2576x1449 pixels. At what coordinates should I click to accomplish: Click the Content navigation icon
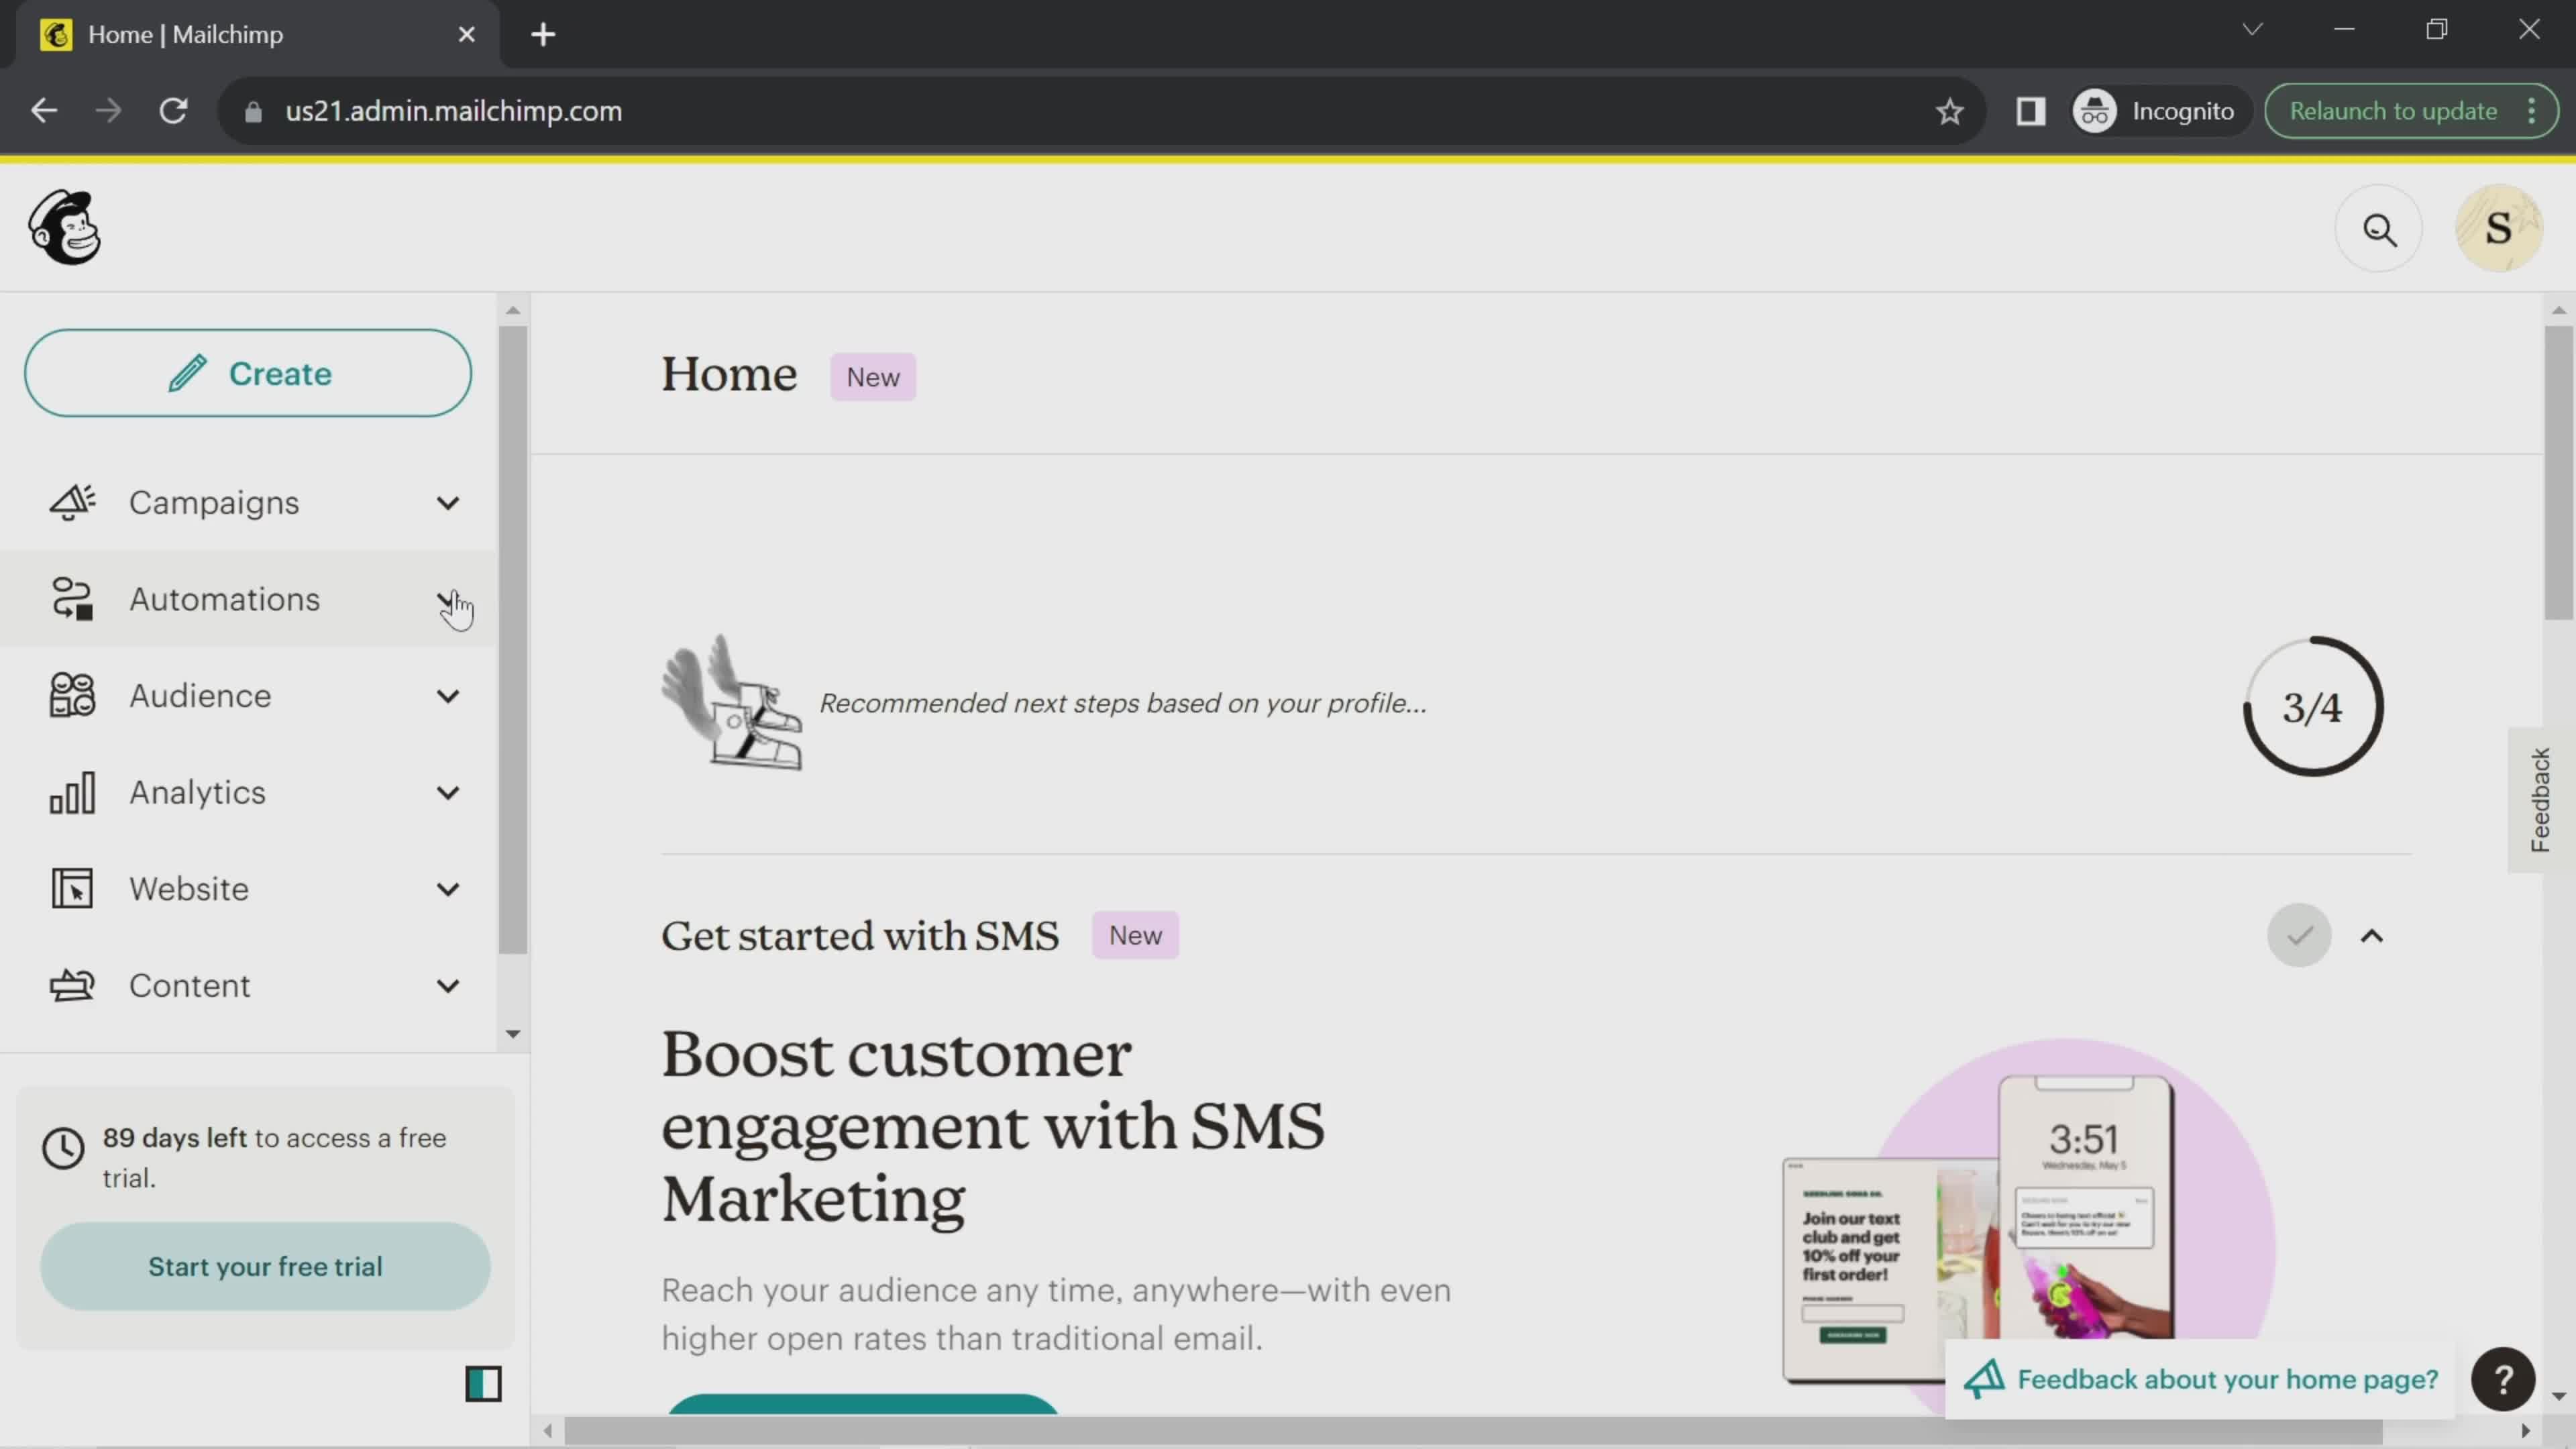[70, 985]
